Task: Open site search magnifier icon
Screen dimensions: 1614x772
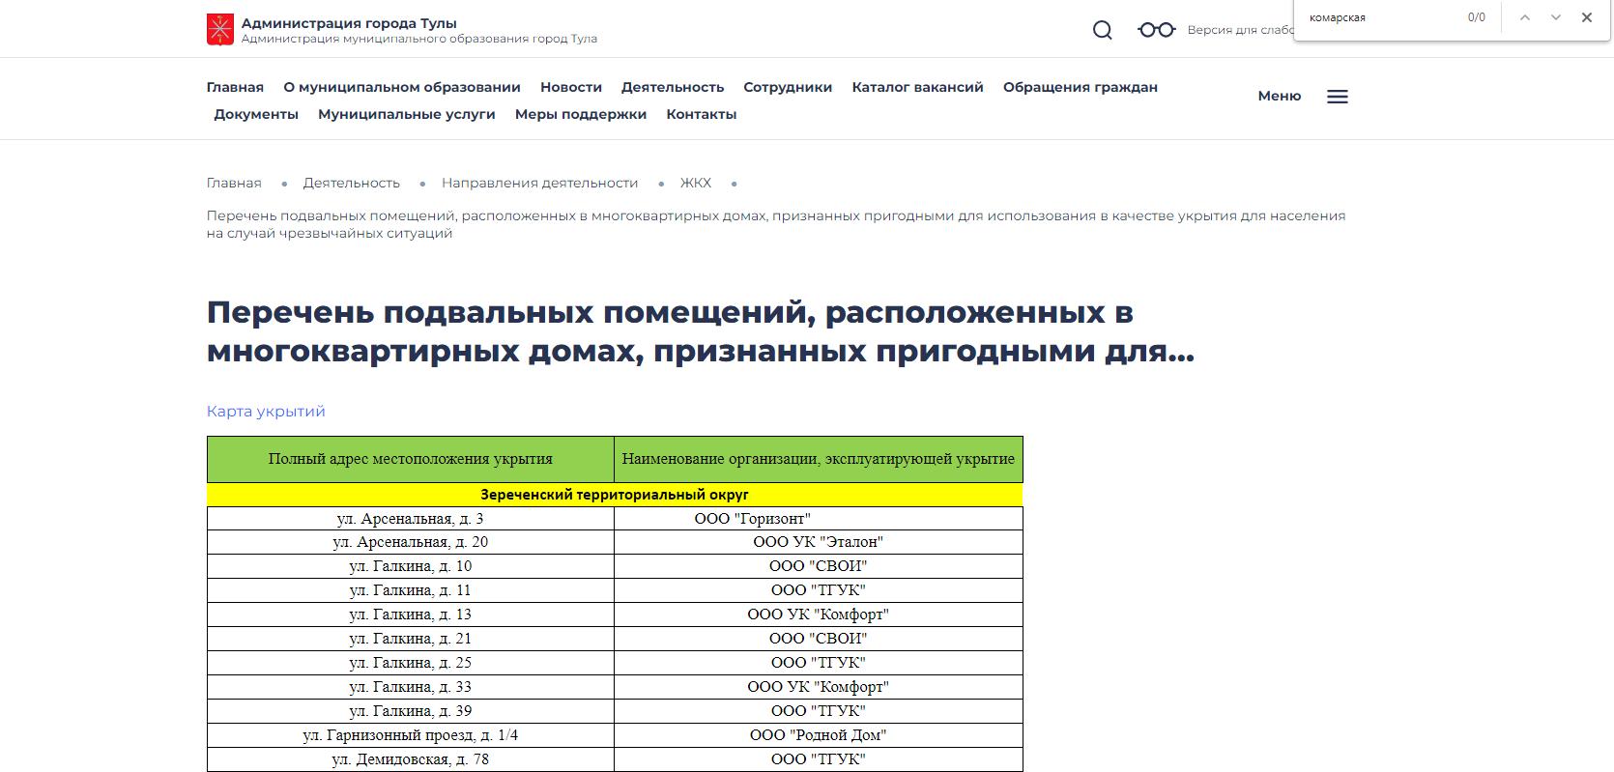Action: click(x=1102, y=30)
